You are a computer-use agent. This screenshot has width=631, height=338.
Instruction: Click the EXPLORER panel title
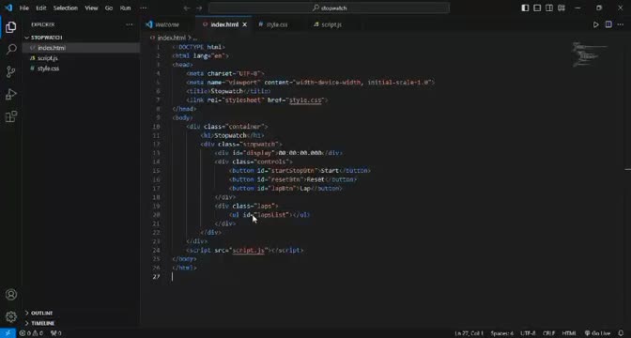pos(42,24)
